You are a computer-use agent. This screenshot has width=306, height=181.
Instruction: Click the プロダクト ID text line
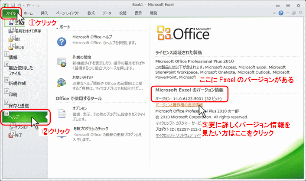pyautogui.click(x=178, y=129)
